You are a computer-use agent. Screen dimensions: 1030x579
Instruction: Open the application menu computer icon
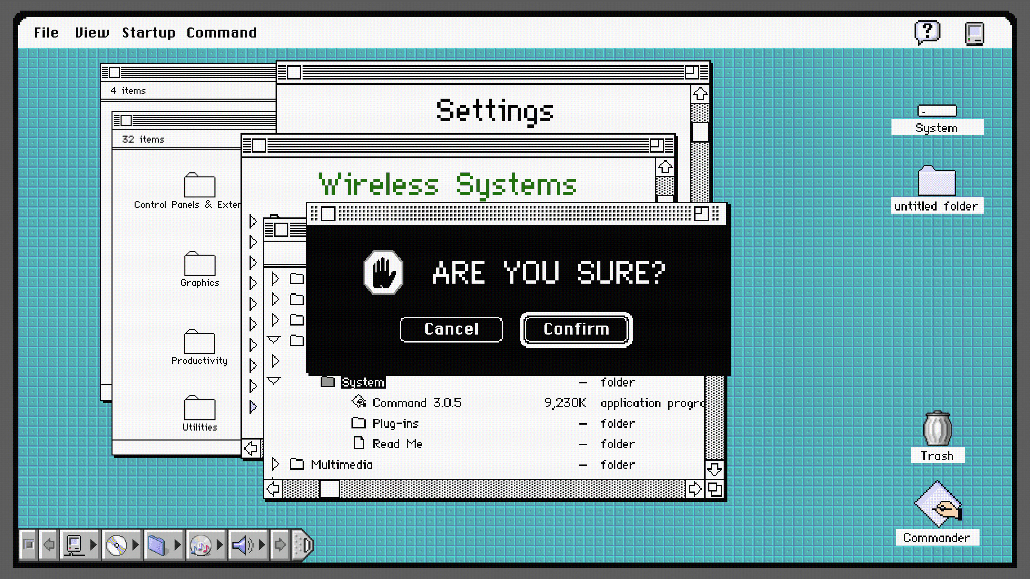[x=974, y=33]
